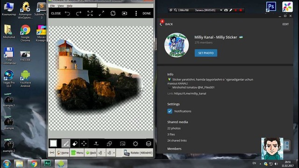
Task: Open the View menu in YouWave
Action: point(61,6)
